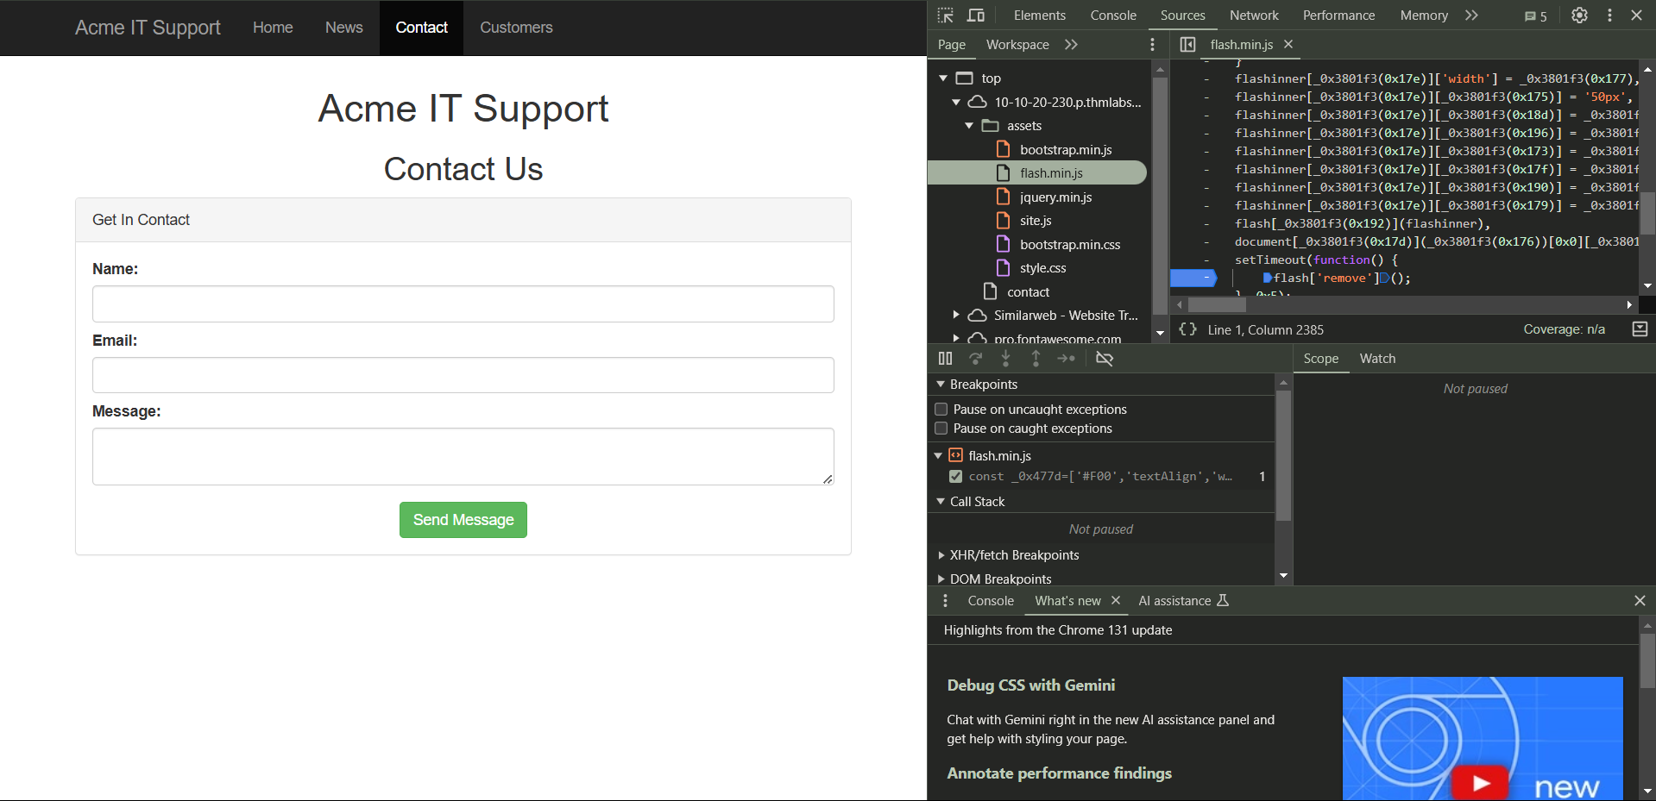Enable Pause on uncaught exceptions

pyautogui.click(x=941, y=410)
